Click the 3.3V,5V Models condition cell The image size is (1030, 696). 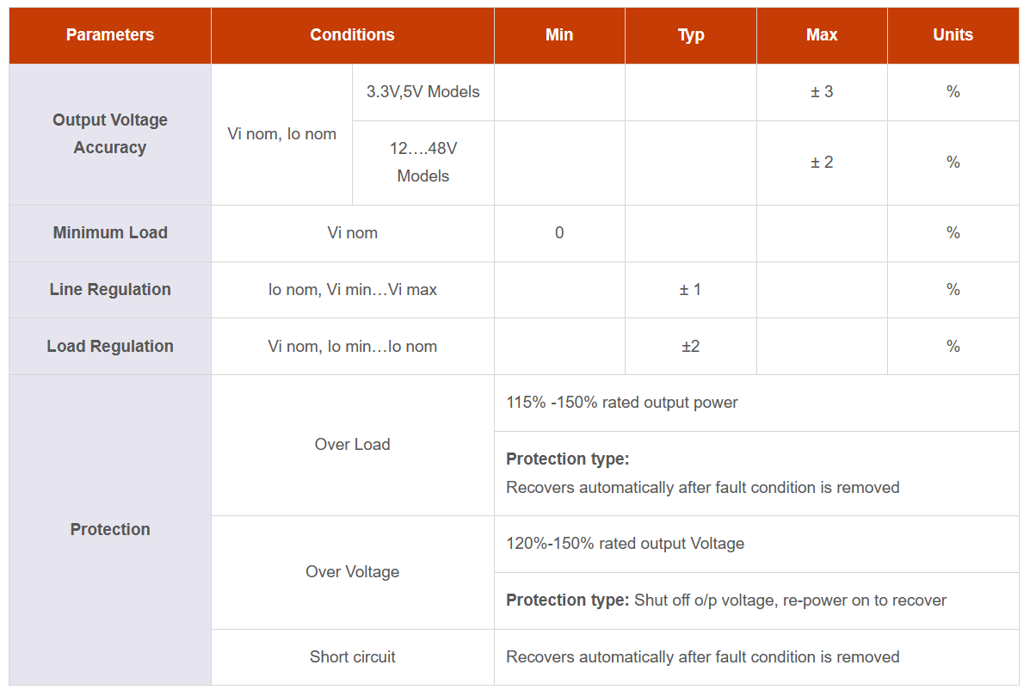(x=423, y=92)
